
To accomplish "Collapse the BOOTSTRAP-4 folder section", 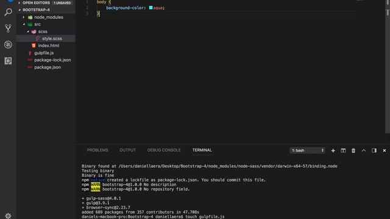I will [x=36, y=10].
